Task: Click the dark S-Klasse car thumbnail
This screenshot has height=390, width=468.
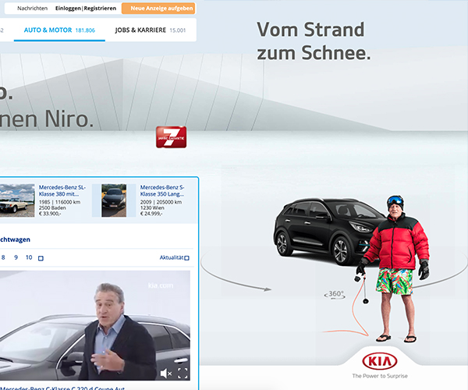Action: click(x=114, y=200)
